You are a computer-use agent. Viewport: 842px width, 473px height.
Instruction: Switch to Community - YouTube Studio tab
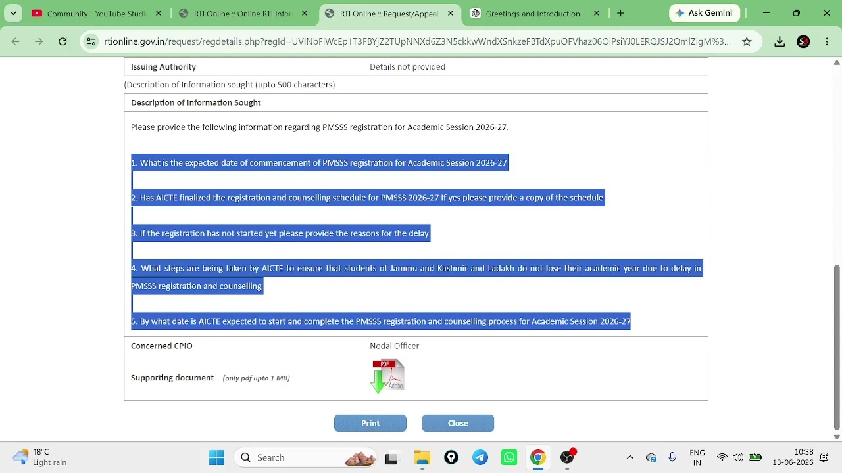97,13
